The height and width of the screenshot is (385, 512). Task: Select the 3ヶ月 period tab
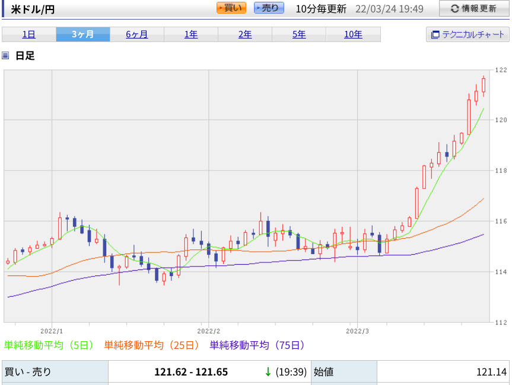tap(83, 34)
